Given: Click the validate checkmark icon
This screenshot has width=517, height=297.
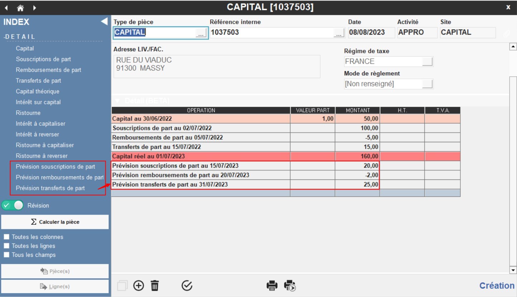Looking at the screenshot, I should 187,286.
